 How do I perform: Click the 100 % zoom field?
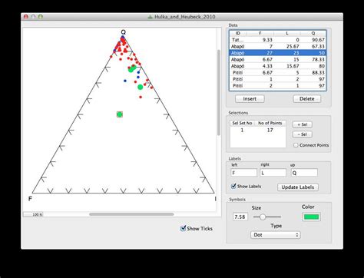coord(33,214)
